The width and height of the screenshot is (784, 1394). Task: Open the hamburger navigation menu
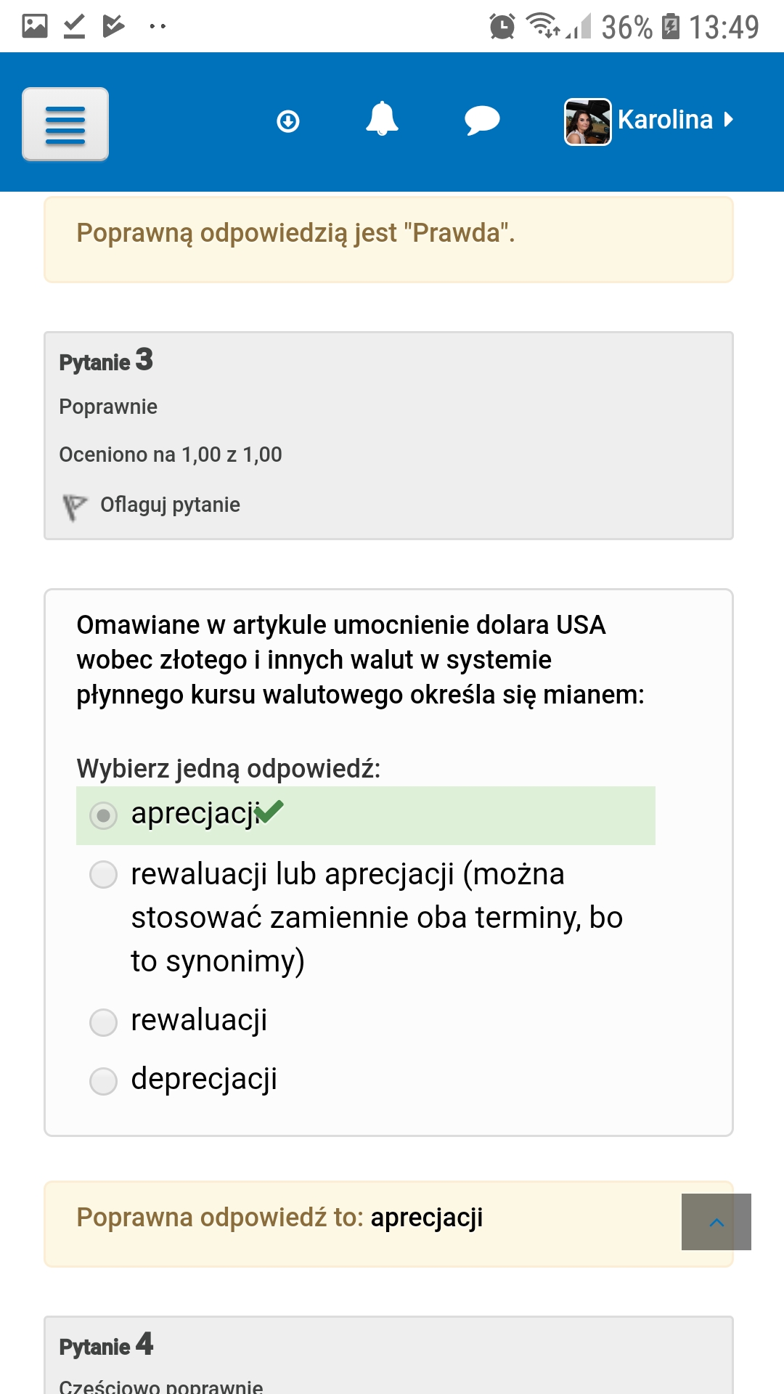(x=65, y=124)
